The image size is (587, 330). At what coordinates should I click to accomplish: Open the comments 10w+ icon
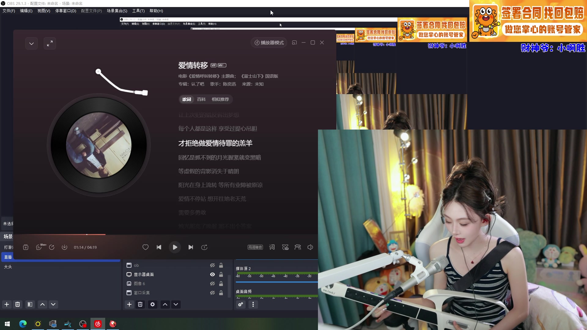click(x=39, y=247)
